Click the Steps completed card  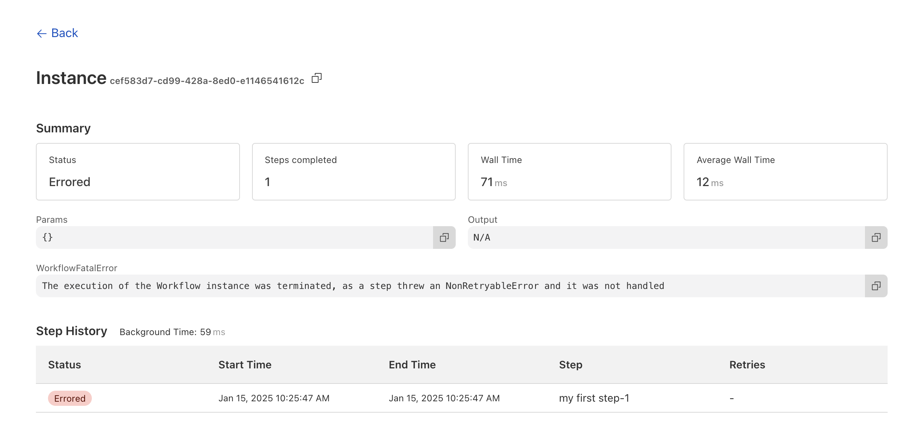point(353,172)
